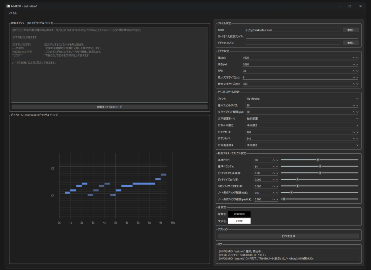Increase 基本フォントサイズ with the up arrow
This screenshot has height=270, width=371.
pyautogui.click(x=353, y=105)
